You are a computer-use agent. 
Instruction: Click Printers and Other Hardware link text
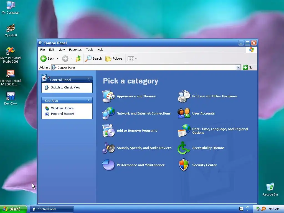click(x=215, y=96)
